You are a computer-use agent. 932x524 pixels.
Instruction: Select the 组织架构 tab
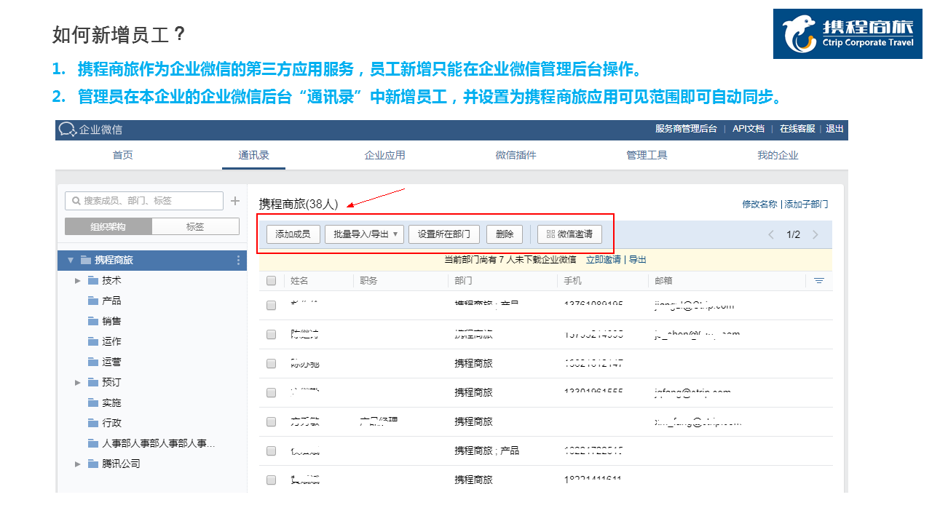point(108,226)
